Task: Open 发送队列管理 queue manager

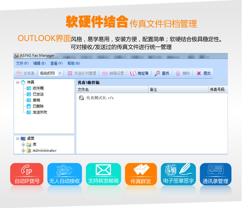Action: point(82,73)
